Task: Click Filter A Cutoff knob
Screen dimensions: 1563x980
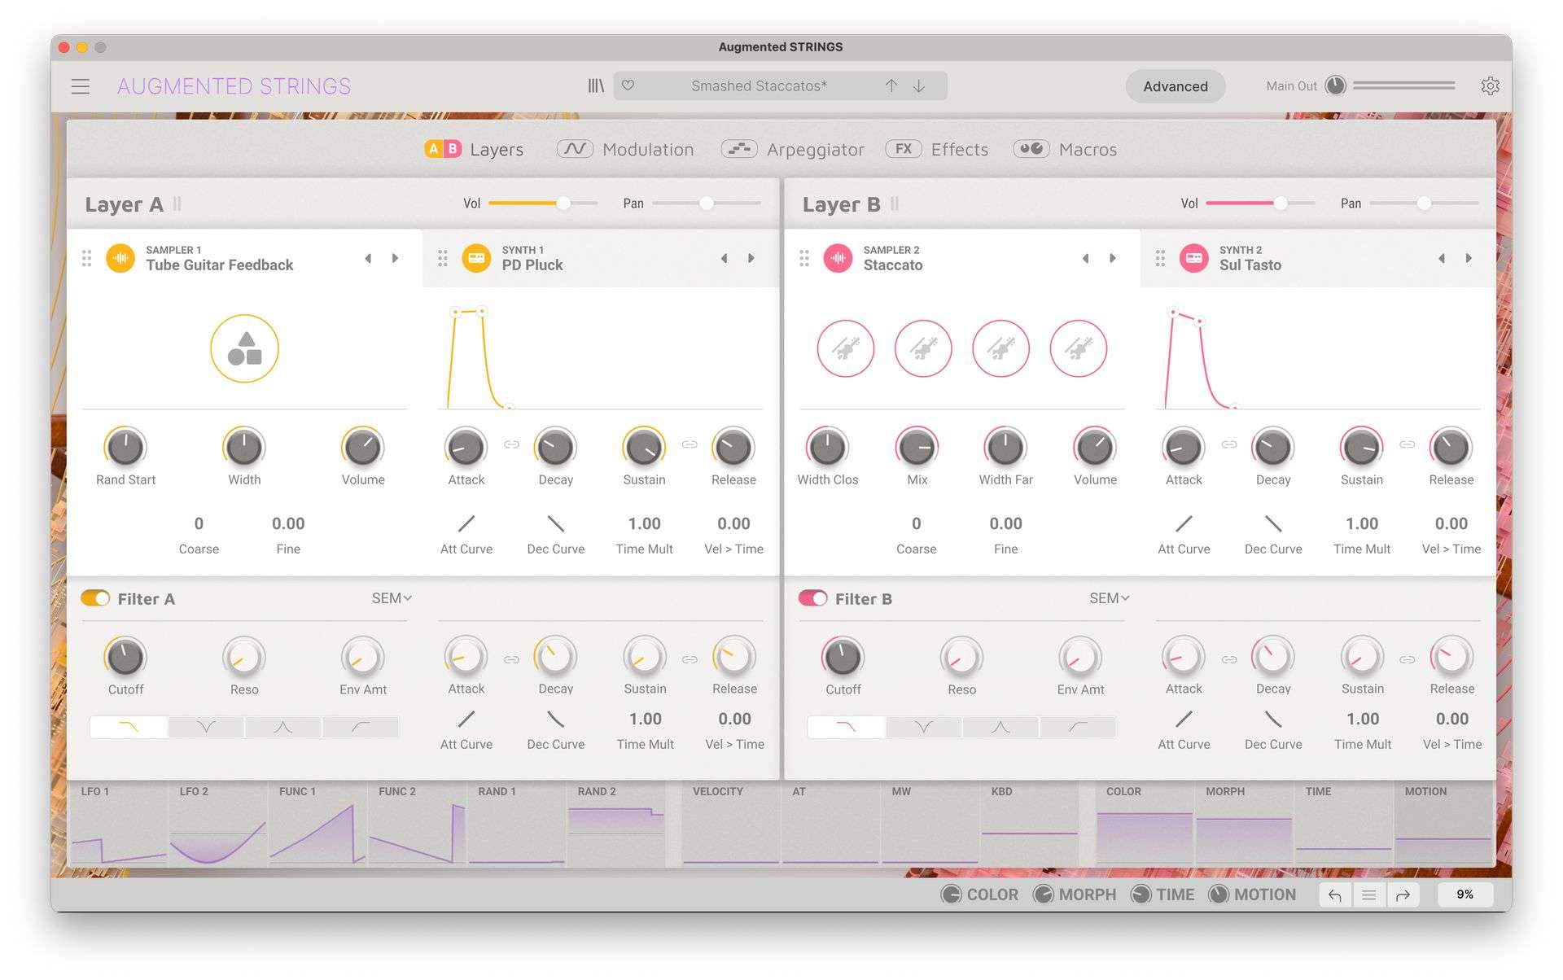Action: (x=125, y=657)
